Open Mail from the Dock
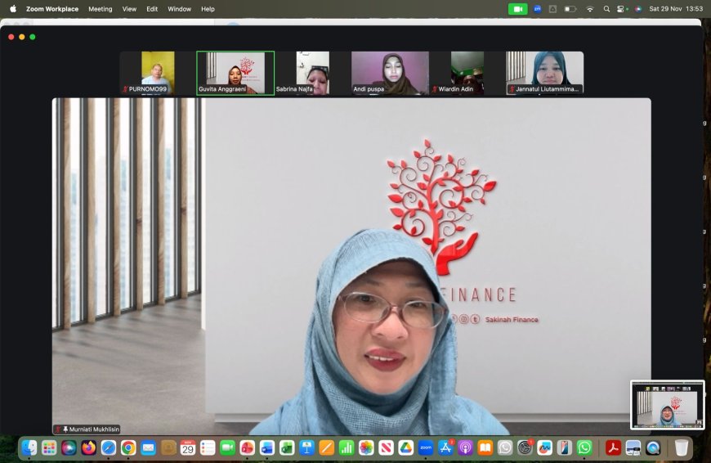The width and height of the screenshot is (711, 463). 148,448
